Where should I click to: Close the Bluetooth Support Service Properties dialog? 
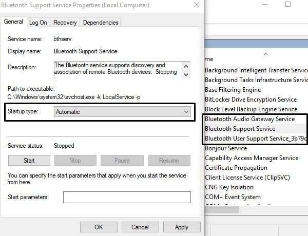[197, 5]
